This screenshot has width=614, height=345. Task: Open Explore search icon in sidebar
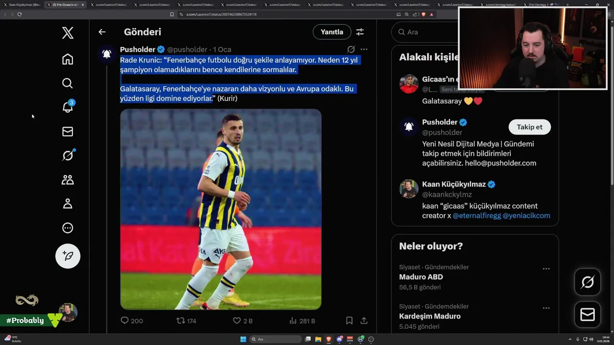click(x=68, y=83)
